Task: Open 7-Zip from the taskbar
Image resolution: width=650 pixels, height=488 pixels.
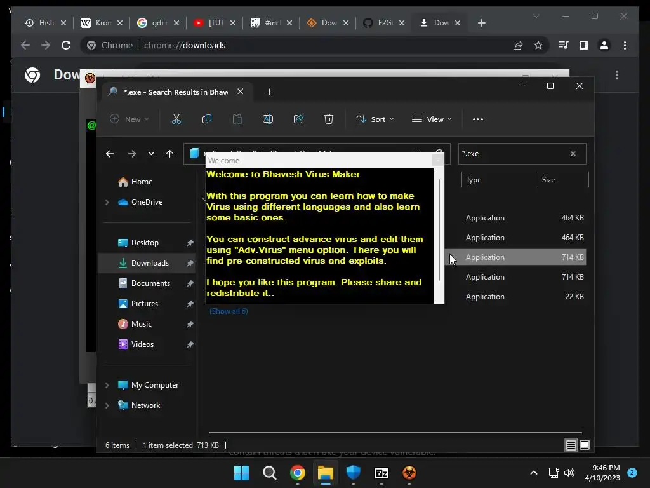Action: (381, 473)
